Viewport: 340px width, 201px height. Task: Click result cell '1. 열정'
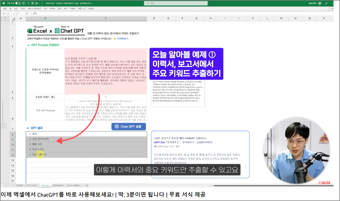[x=86, y=134]
